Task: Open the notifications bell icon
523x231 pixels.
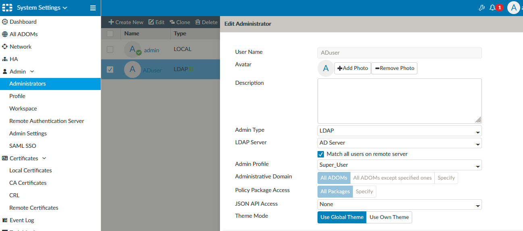Action: 492,8
